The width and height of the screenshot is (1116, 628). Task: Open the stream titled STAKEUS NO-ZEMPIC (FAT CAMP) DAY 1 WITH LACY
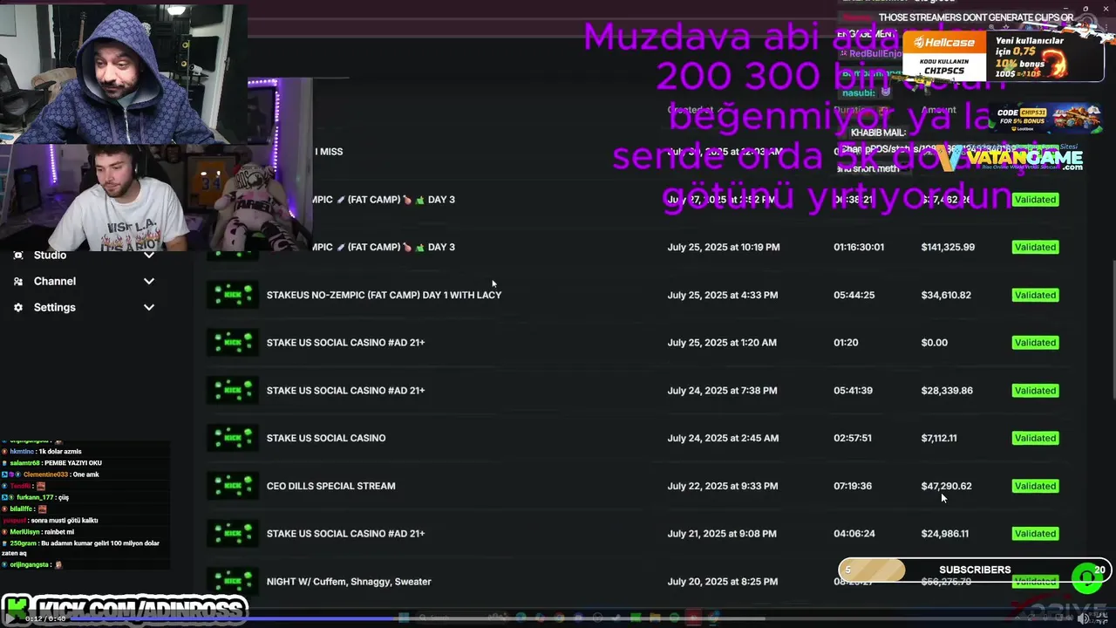pyautogui.click(x=384, y=295)
